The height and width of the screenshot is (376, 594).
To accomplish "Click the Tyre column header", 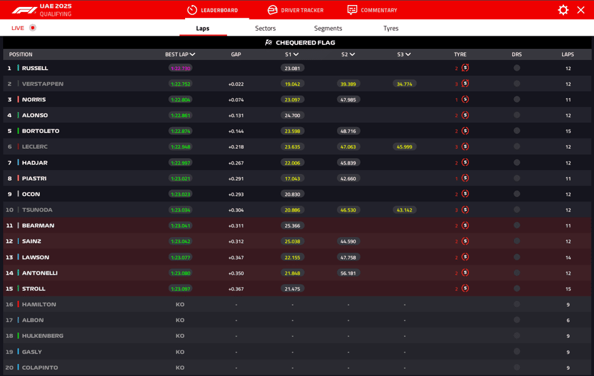I will click(x=460, y=54).
